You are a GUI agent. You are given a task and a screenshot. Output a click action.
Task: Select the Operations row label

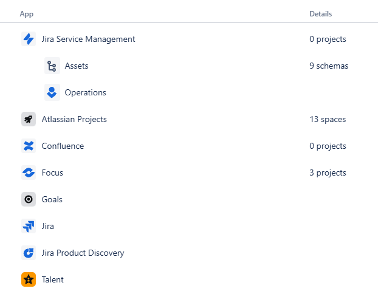85,92
